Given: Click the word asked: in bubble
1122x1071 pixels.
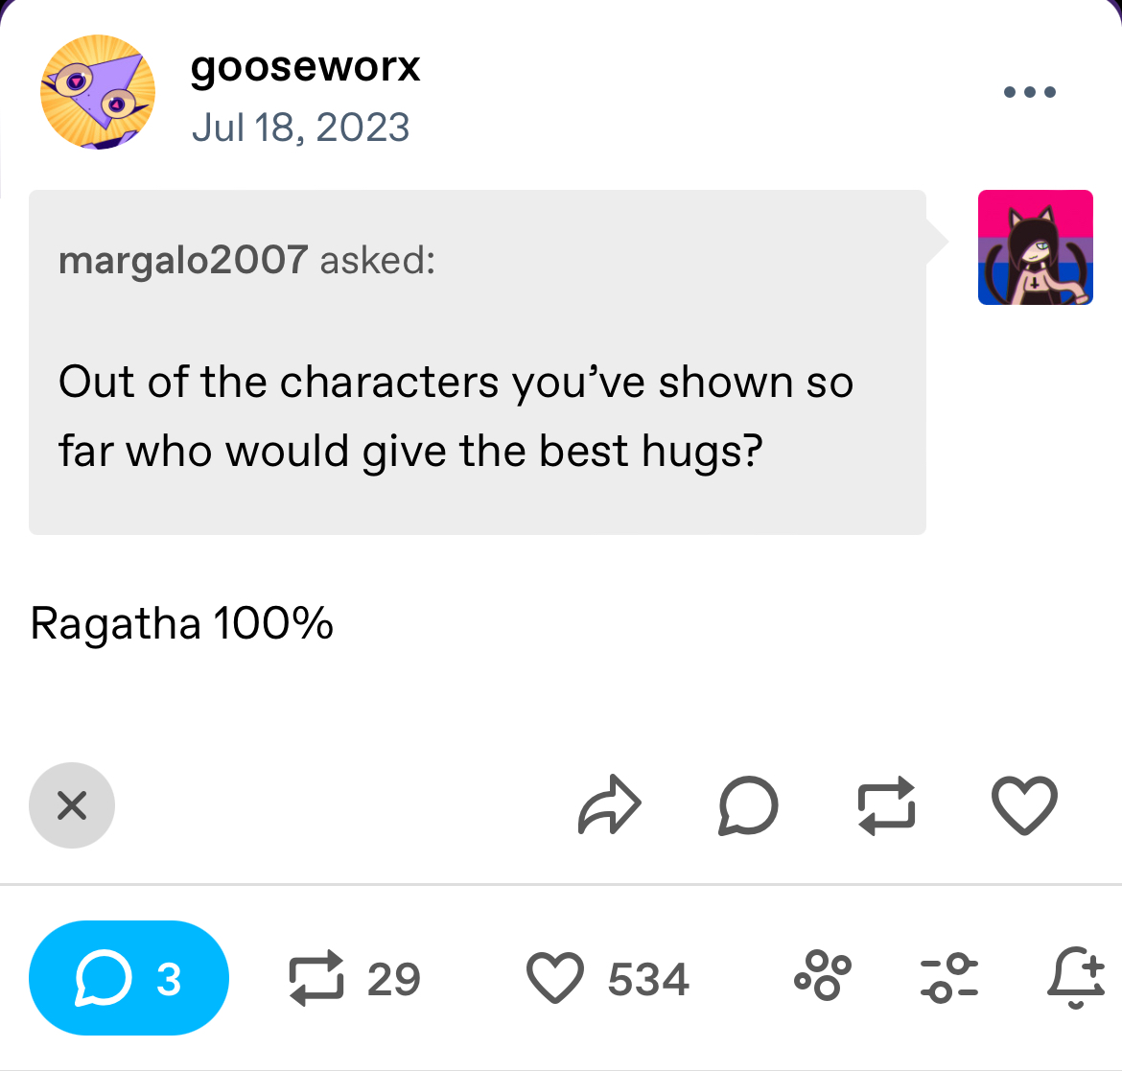Looking at the screenshot, I should tap(378, 261).
